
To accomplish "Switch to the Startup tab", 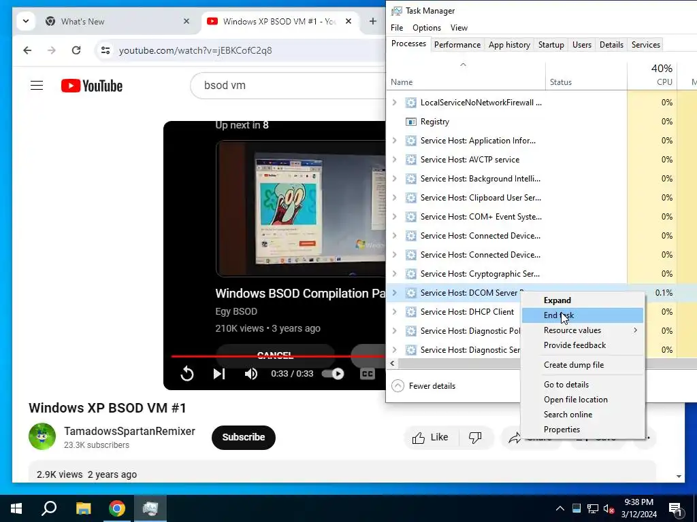I will [551, 44].
